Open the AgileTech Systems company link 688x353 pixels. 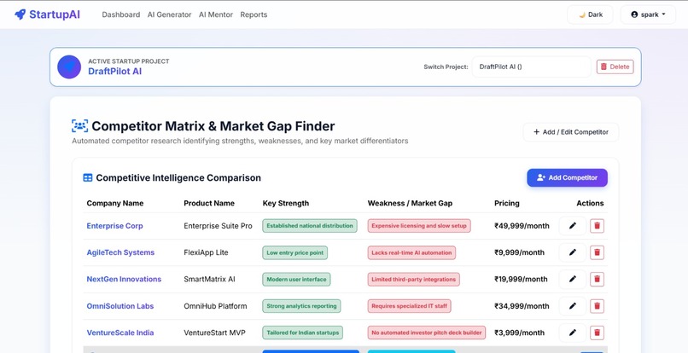(120, 252)
